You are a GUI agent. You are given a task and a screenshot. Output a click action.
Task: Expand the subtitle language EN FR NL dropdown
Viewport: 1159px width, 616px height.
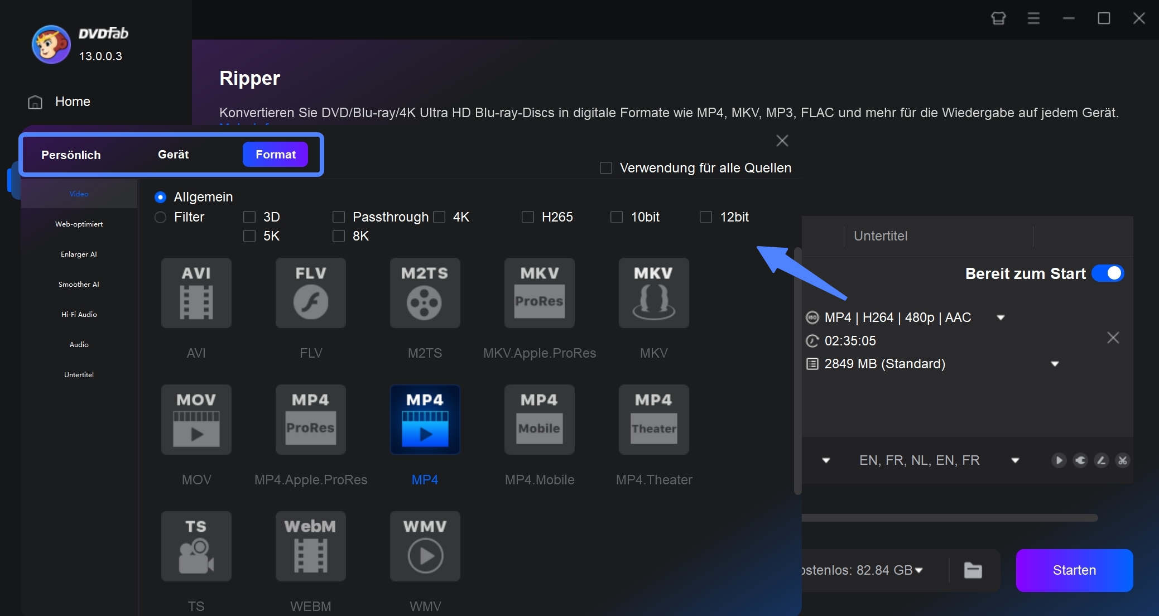(x=1015, y=460)
